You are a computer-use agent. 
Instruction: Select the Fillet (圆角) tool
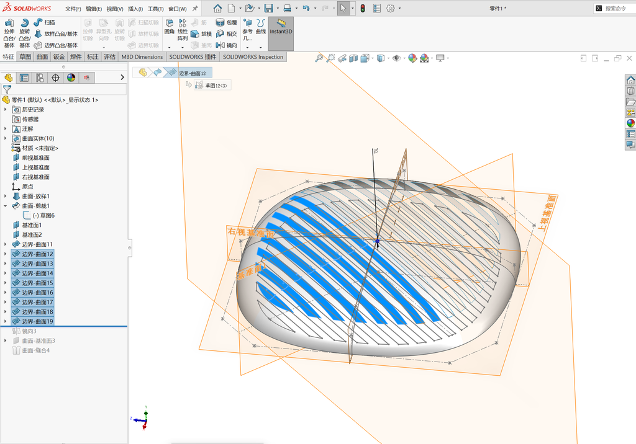(170, 27)
